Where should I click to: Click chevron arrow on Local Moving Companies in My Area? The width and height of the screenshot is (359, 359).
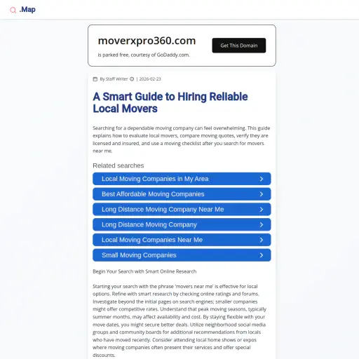tap(262, 179)
